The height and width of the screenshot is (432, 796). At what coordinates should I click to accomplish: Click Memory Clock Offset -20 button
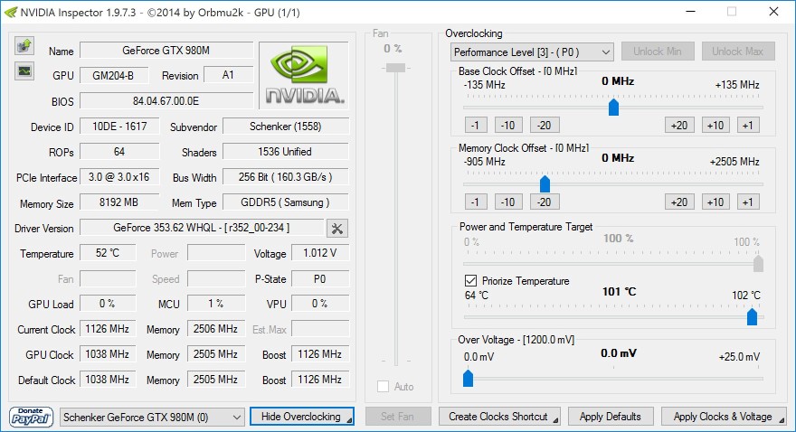(545, 202)
